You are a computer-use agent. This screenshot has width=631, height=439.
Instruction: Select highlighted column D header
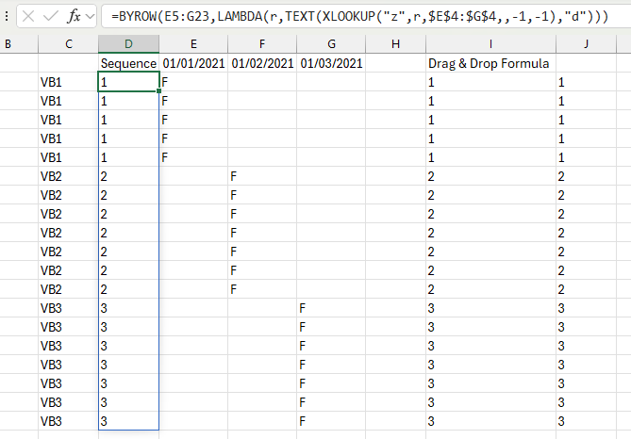click(x=128, y=44)
